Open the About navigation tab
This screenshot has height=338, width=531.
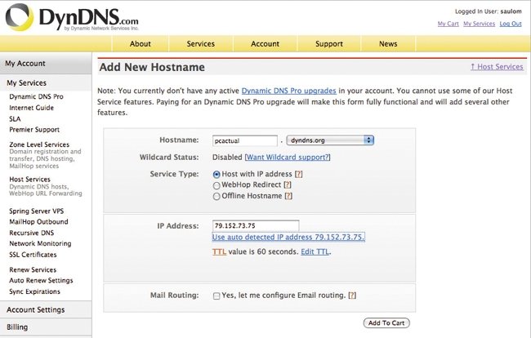tap(141, 44)
